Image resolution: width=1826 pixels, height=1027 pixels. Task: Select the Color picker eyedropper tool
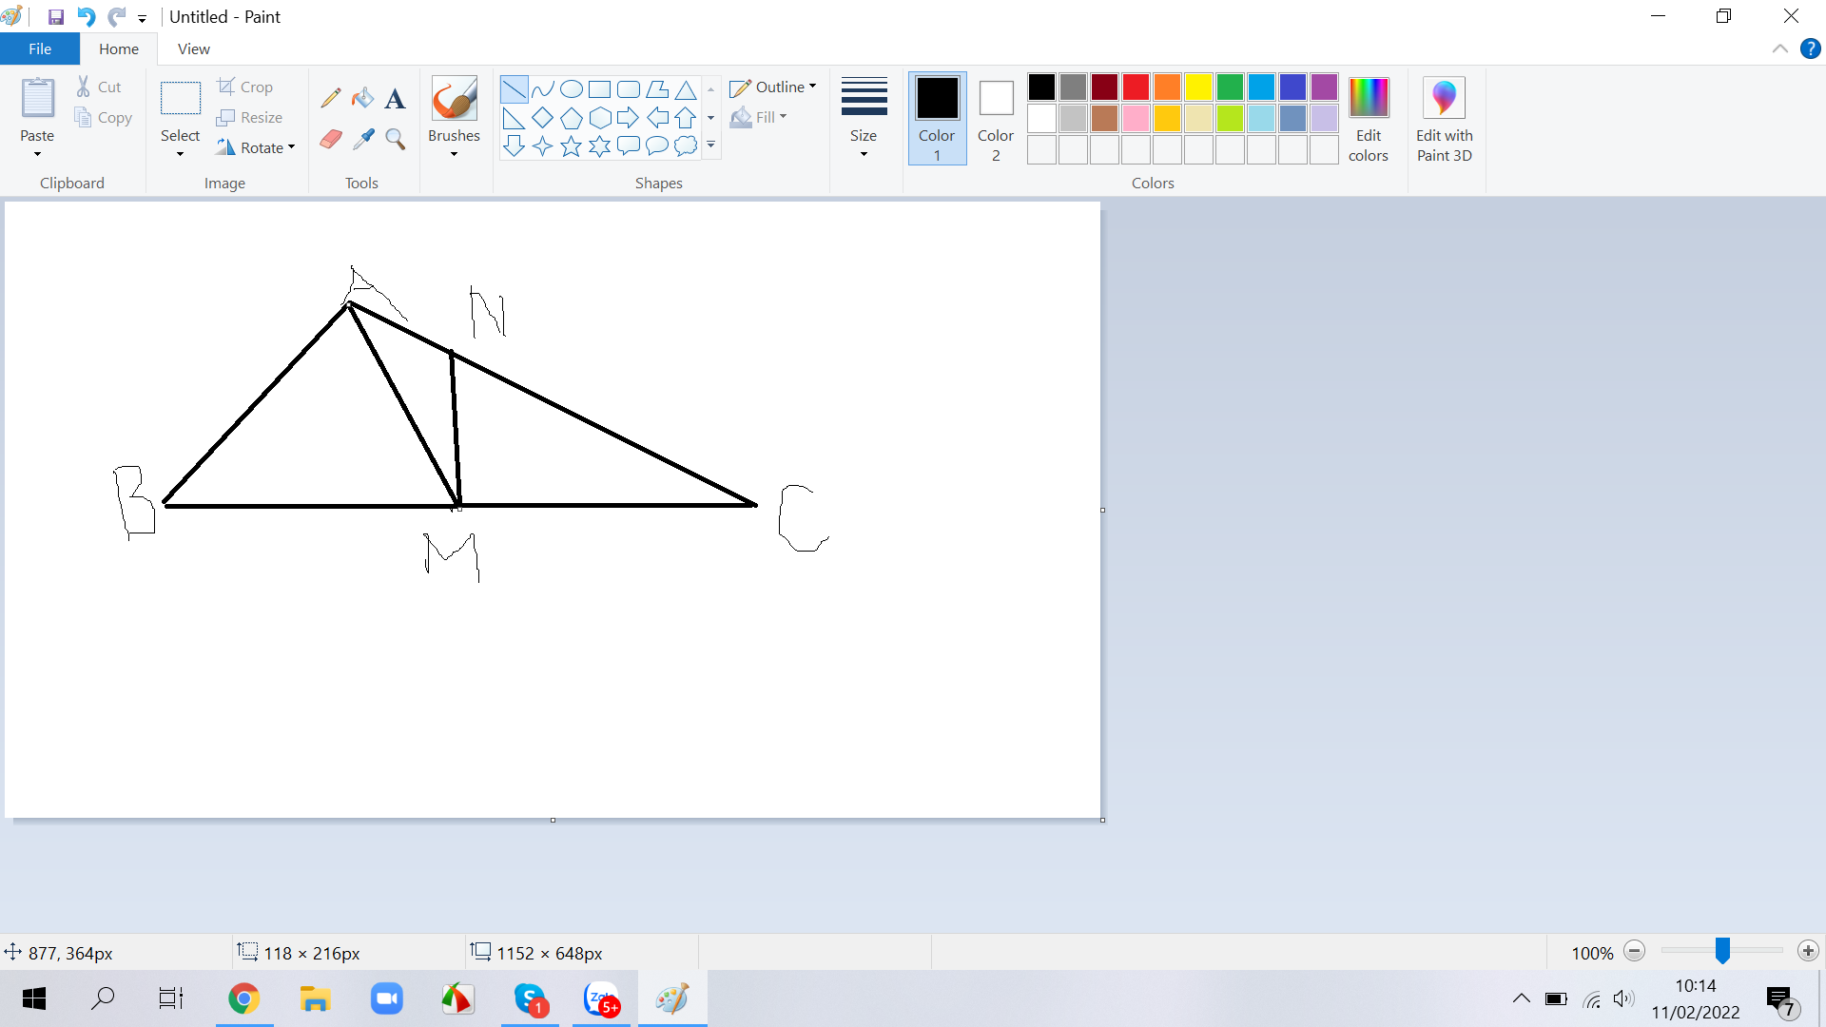coord(362,140)
